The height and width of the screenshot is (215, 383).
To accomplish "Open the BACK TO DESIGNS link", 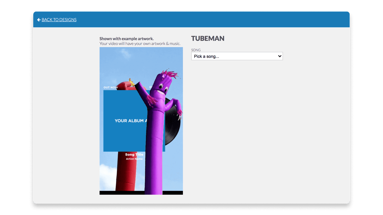I will [59, 20].
